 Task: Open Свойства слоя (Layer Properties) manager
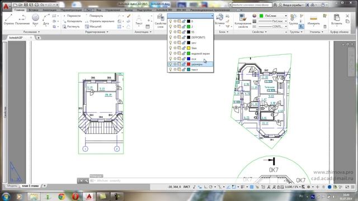click(161, 21)
